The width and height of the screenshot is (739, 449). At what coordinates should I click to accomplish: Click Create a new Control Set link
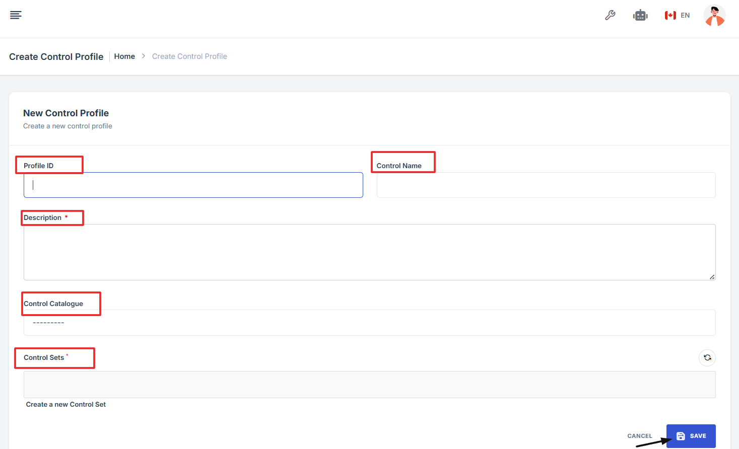66,405
